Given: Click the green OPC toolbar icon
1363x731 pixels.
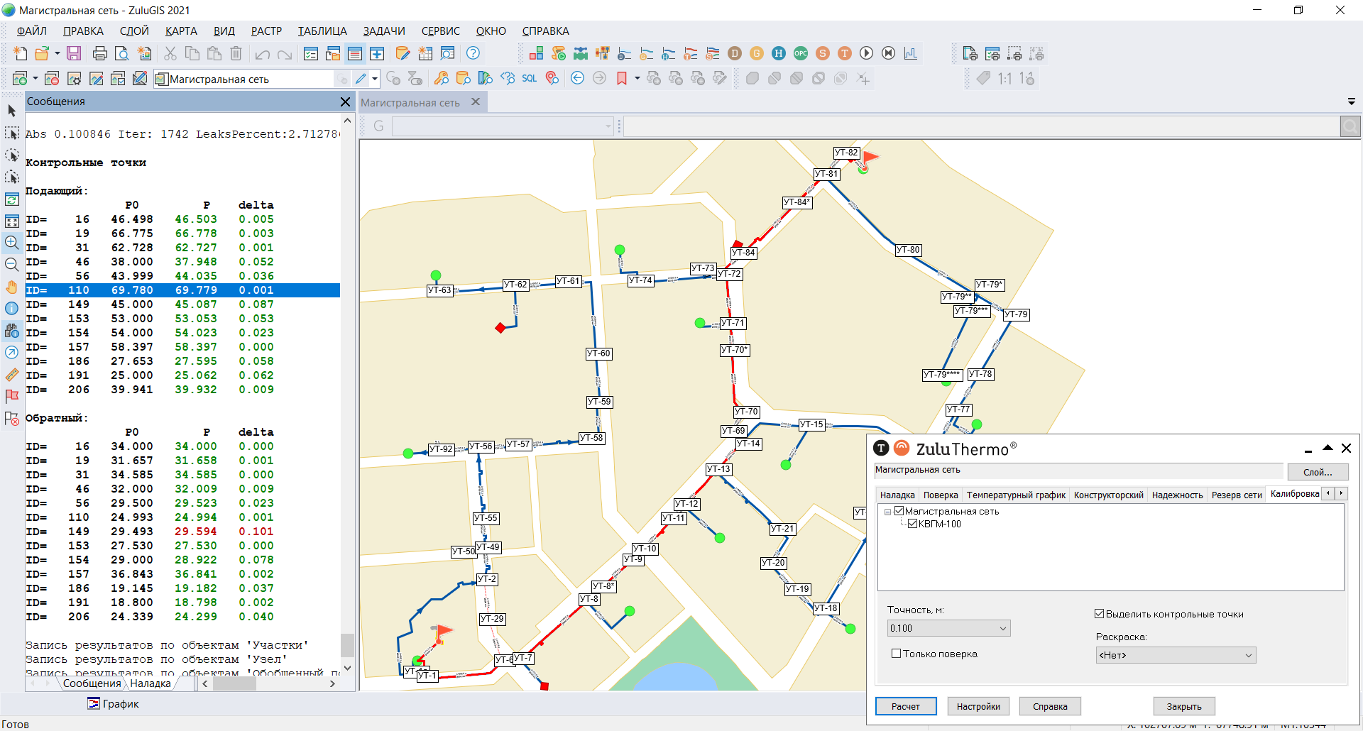Looking at the screenshot, I should (800, 53).
